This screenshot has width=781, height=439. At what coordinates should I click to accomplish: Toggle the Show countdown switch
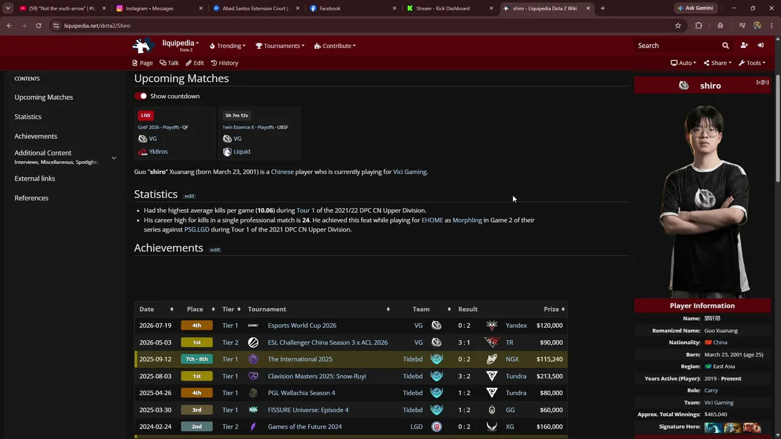(x=141, y=96)
